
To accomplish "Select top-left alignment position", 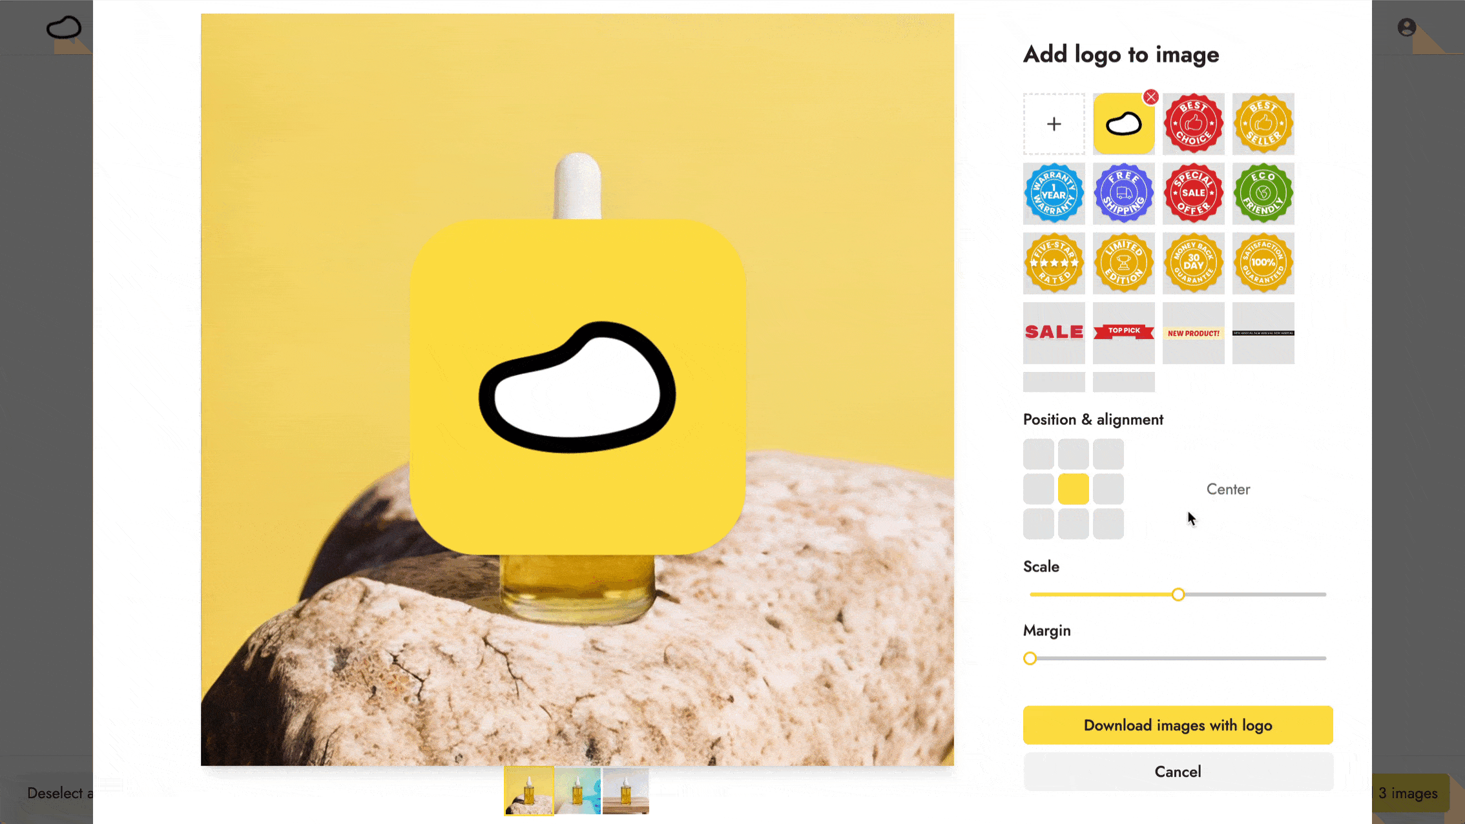I will 1039,454.
